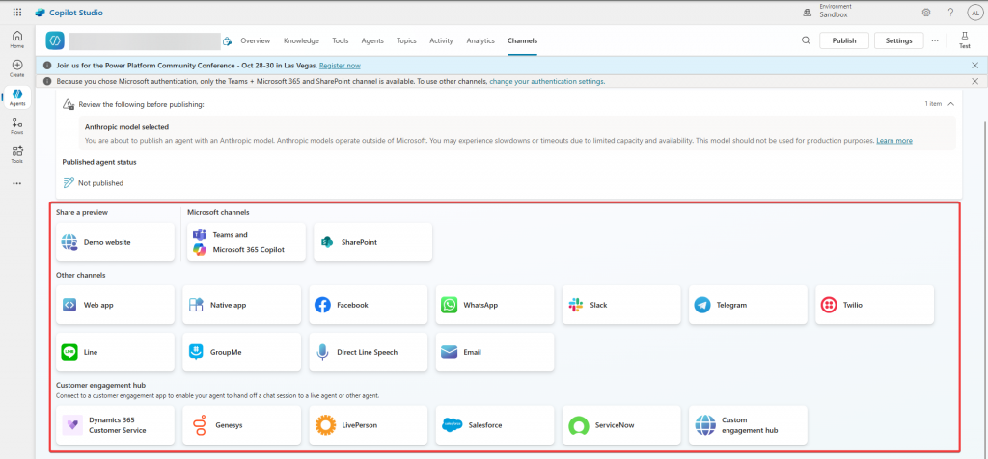Select the Twilio channel

point(874,305)
